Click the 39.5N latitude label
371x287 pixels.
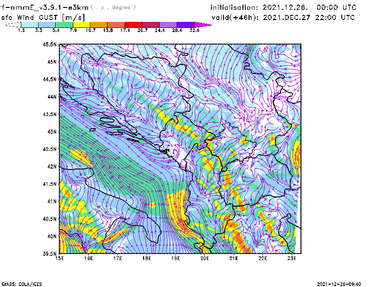point(50,254)
